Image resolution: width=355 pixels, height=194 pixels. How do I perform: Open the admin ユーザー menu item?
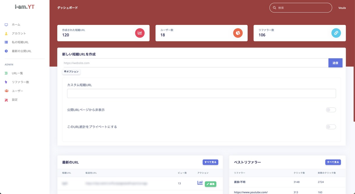17,91
